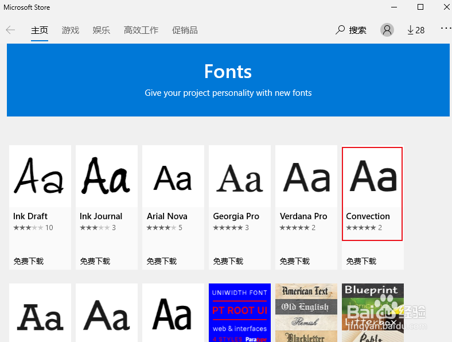Open the Blueprint font tile

(373, 313)
